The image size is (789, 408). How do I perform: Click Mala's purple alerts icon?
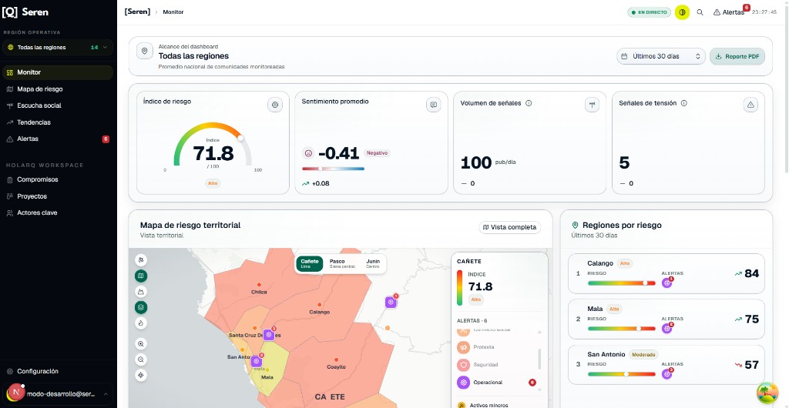click(667, 329)
